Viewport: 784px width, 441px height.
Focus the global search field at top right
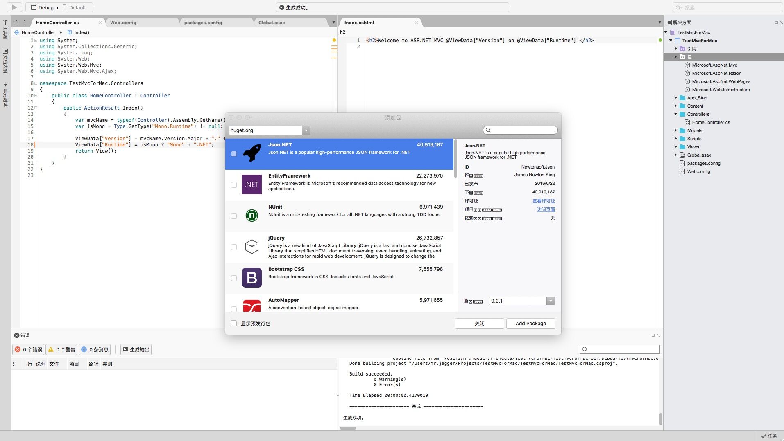pos(727,7)
